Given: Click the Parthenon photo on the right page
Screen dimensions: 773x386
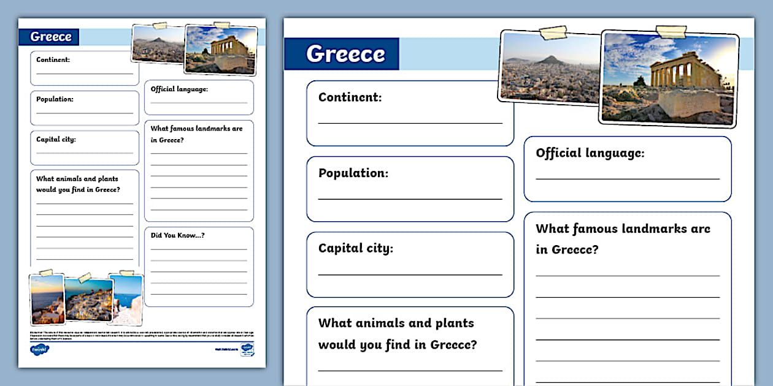Looking at the screenshot, I should pos(669,80).
